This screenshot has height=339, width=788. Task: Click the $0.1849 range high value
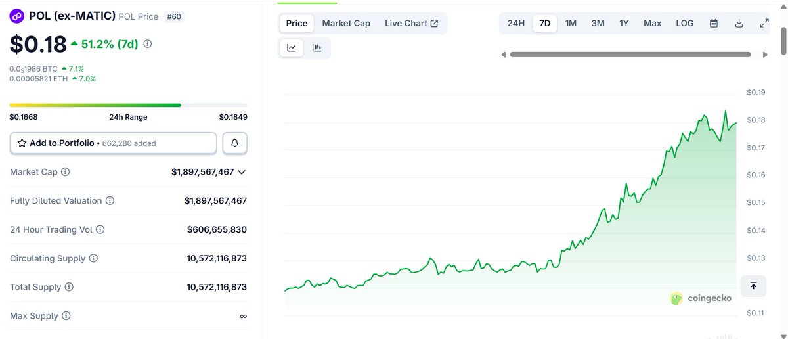[x=233, y=117]
